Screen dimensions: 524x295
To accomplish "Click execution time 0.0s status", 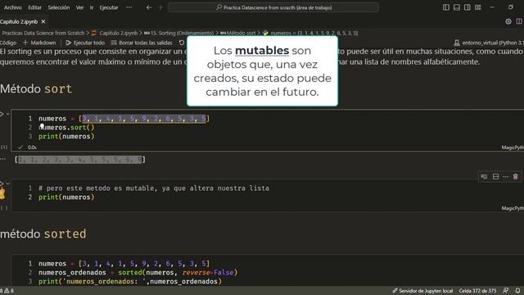I will click(x=32, y=147).
